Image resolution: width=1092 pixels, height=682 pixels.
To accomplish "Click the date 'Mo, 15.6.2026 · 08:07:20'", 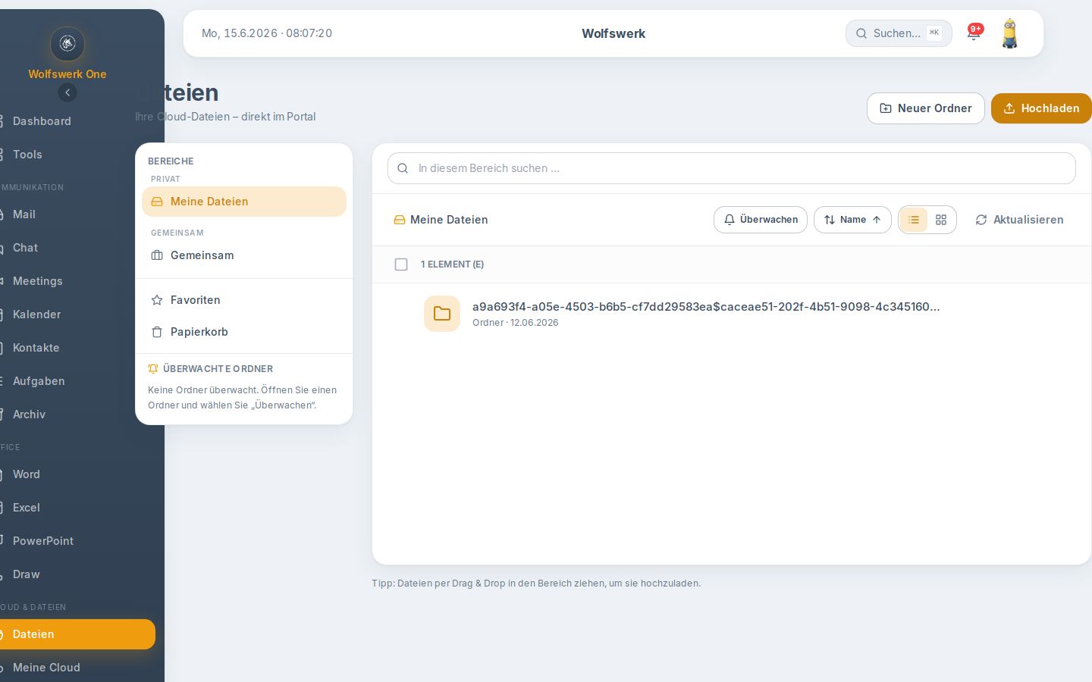I will pos(267,33).
